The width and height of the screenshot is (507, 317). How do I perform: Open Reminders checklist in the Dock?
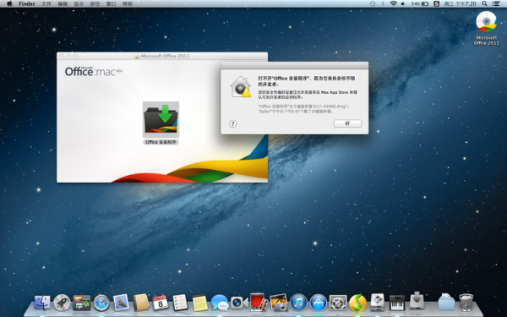[180, 303]
